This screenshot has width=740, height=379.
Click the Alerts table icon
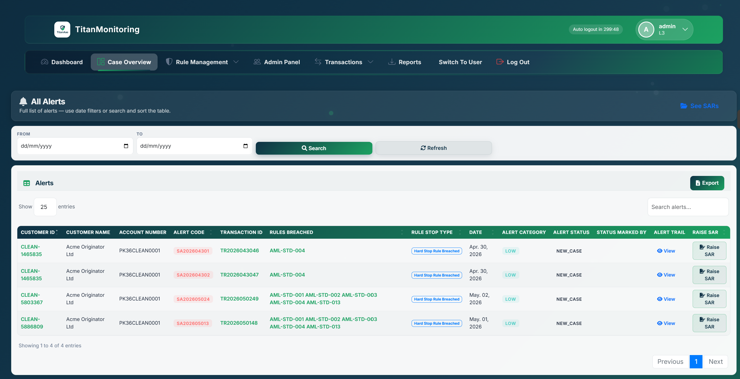(x=27, y=183)
